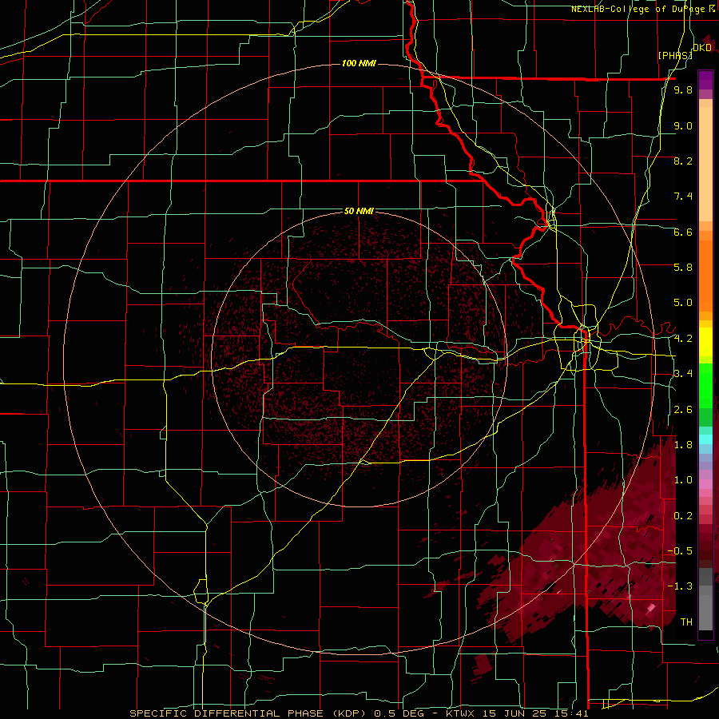Click the 0.2 value on the color scale

[x=683, y=516]
